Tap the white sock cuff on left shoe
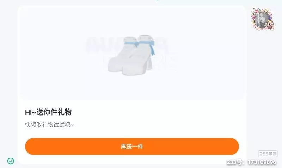 click(130, 39)
